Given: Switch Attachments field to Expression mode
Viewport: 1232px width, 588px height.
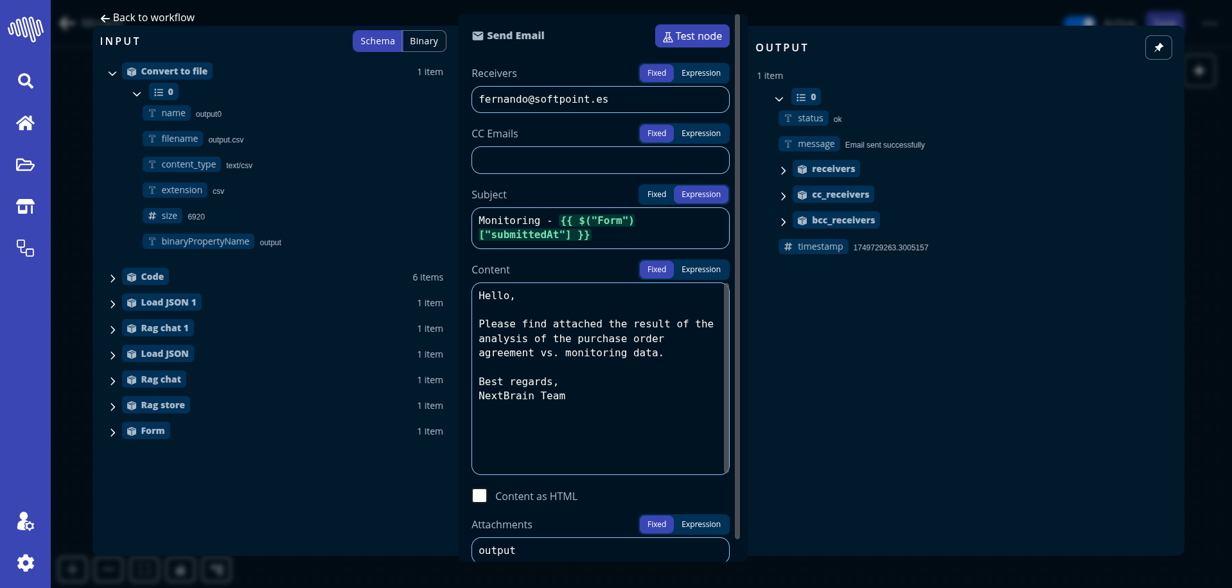Looking at the screenshot, I should click(701, 524).
